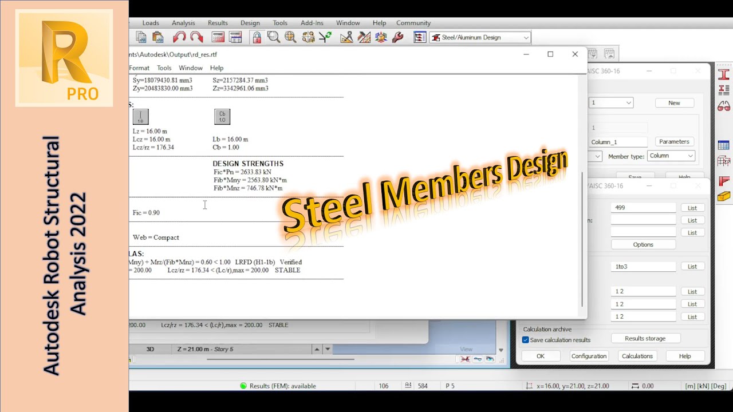Toggle the red padlock lock icon
Viewport: 733px width, 412px height.
click(x=257, y=37)
